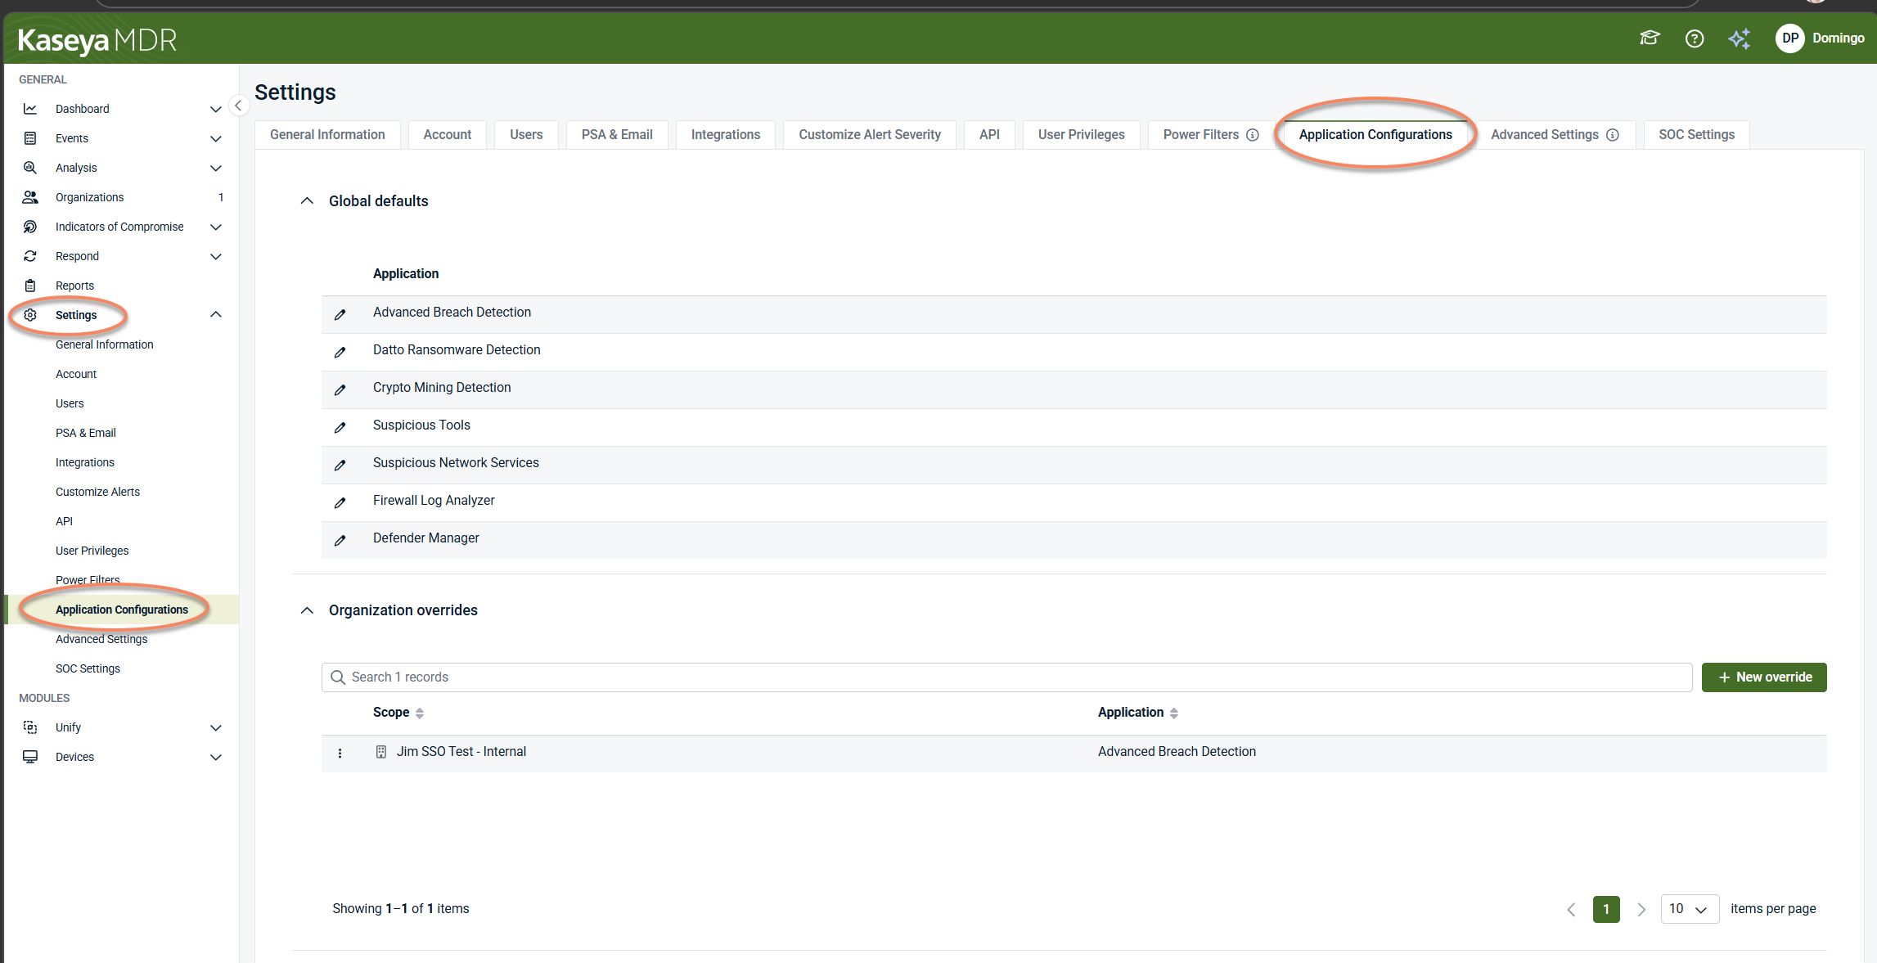1877x963 pixels.
Task: Edit Advanced Breach Detection global default
Action: (x=340, y=314)
